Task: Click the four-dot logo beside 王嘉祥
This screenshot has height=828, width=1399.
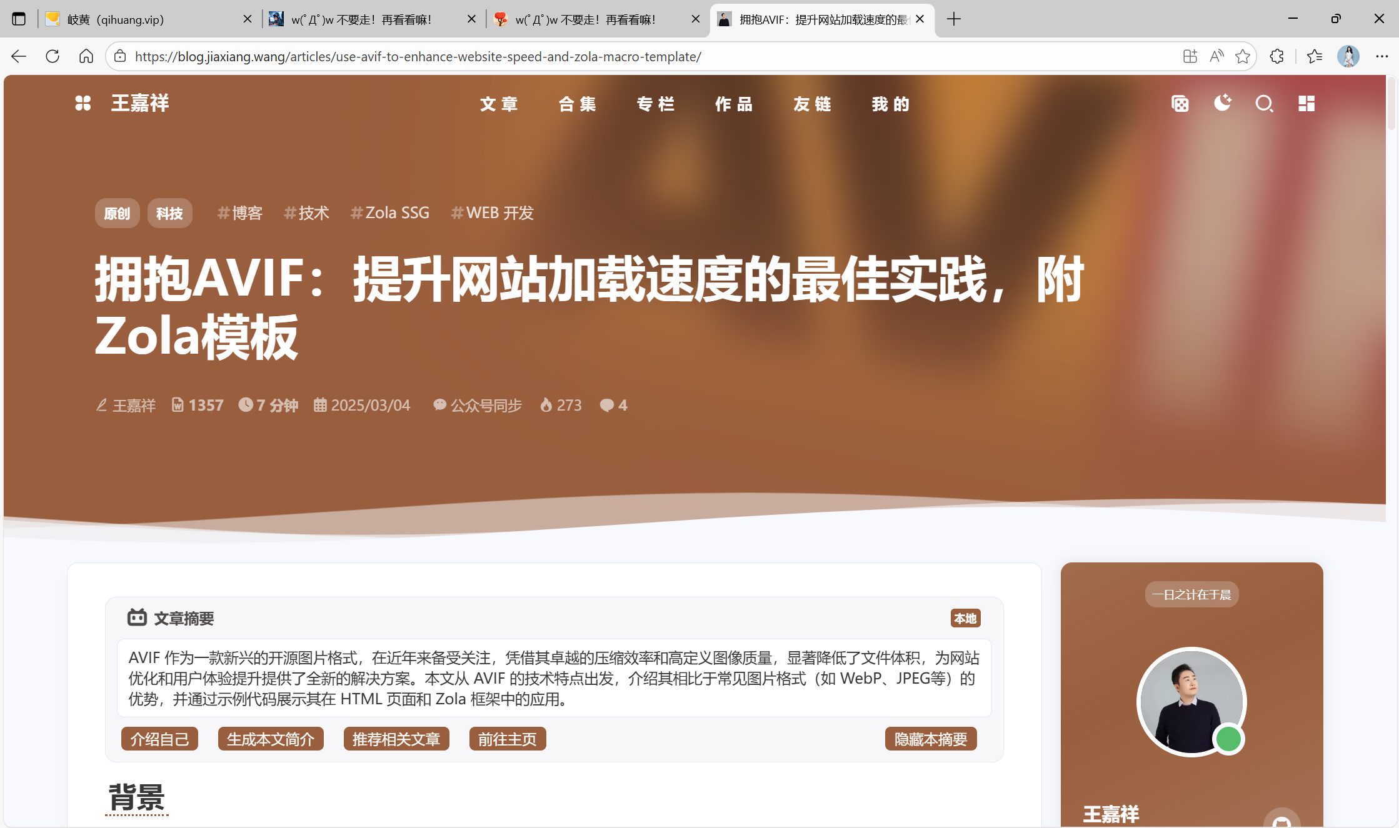Action: click(83, 103)
